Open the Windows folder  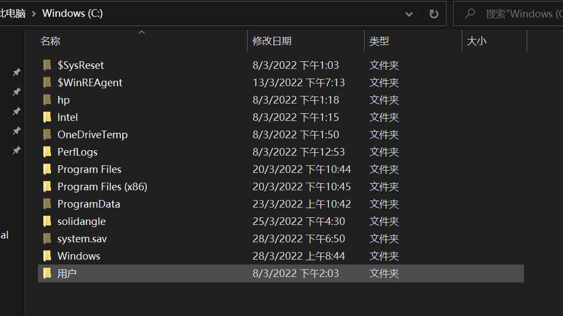(79, 255)
